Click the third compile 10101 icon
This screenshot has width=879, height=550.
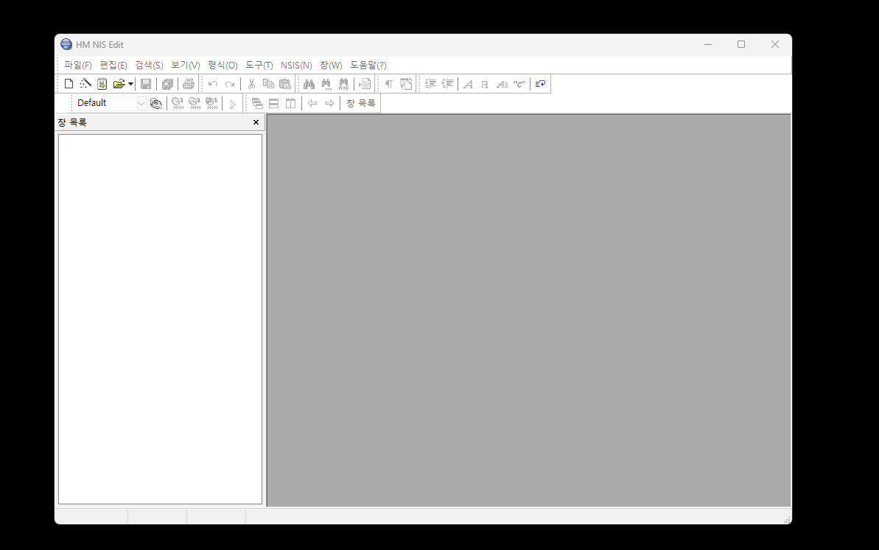(x=211, y=103)
